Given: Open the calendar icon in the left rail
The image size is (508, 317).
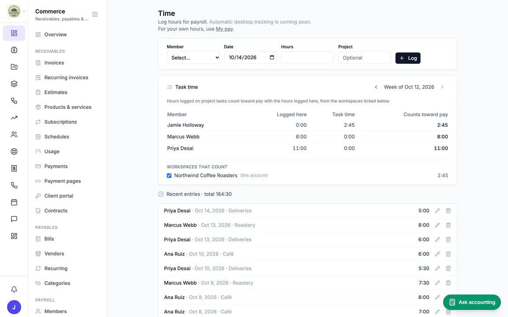Looking at the screenshot, I should click(14, 202).
